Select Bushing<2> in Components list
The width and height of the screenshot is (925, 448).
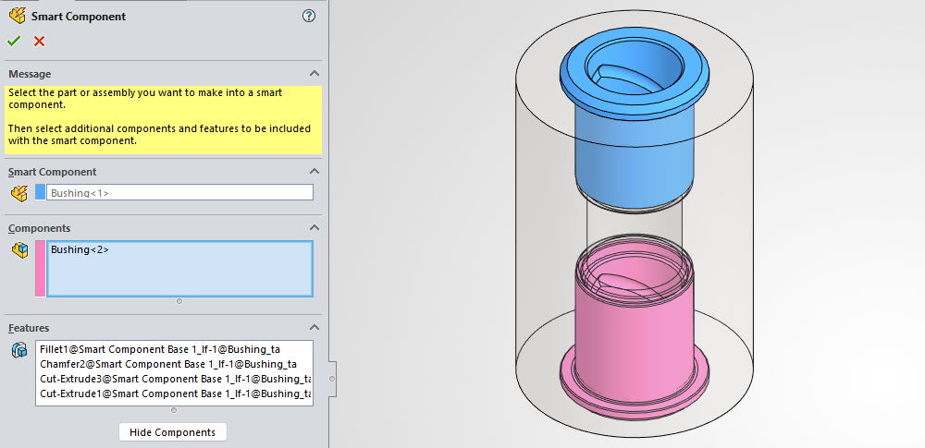pos(80,249)
